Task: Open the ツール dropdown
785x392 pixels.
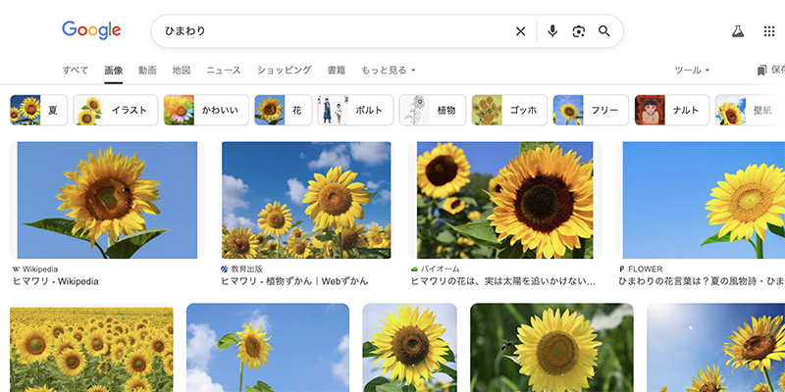Action: click(x=692, y=70)
